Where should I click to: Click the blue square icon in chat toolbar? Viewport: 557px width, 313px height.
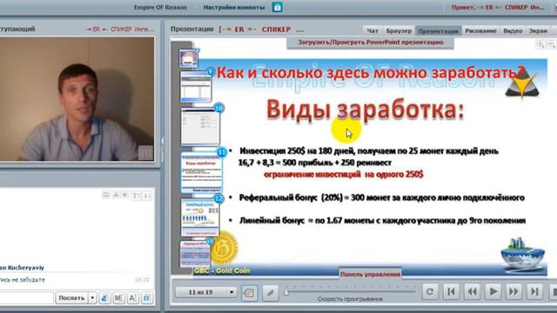click(147, 297)
